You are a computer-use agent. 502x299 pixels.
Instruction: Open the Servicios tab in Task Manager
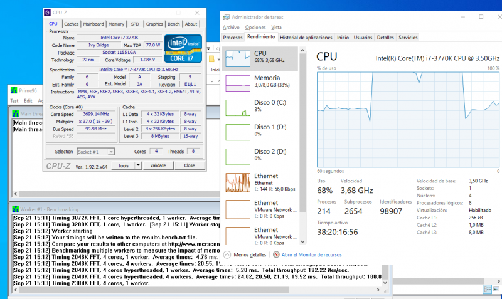coord(408,38)
